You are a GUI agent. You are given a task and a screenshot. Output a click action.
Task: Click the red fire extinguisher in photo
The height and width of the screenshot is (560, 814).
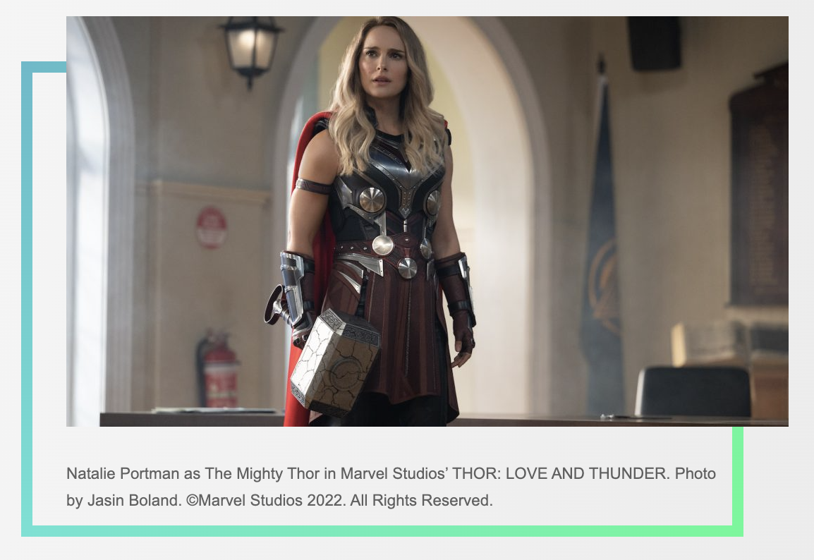tap(218, 370)
